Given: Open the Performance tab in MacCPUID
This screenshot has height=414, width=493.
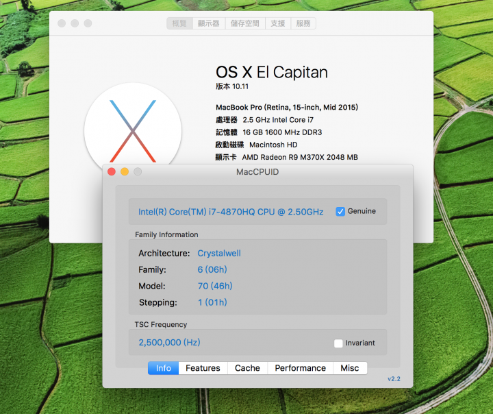Looking at the screenshot, I should coord(301,368).
